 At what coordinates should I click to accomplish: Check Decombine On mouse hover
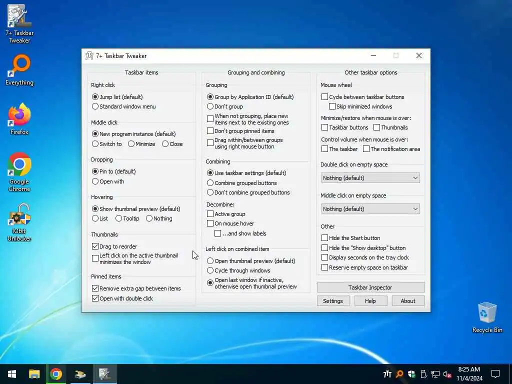click(210, 223)
